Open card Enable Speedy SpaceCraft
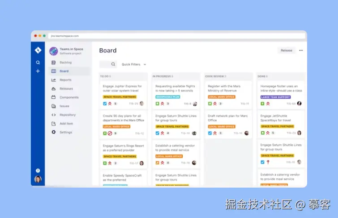The image size is (338, 218). point(123,178)
